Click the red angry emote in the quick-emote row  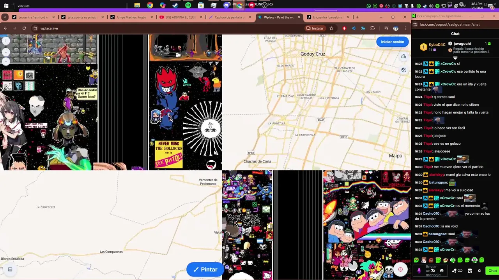point(431,260)
